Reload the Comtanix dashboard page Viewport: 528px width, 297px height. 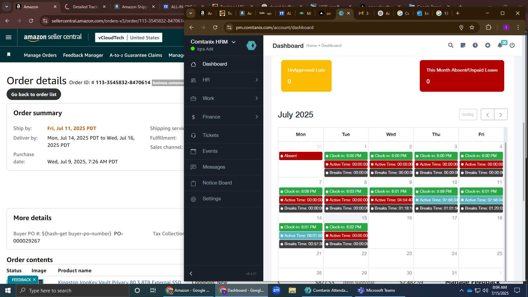215,27
